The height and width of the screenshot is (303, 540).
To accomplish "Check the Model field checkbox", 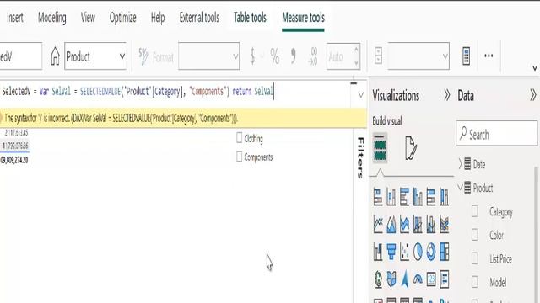I will [475, 282].
